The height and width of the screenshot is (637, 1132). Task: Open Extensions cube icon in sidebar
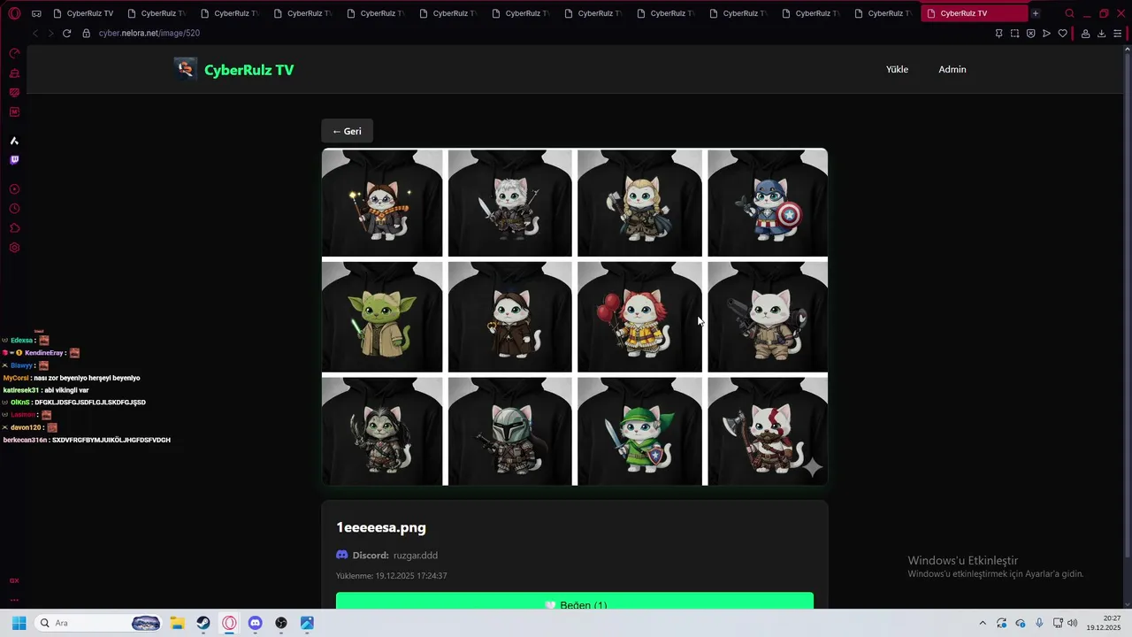coord(14,228)
